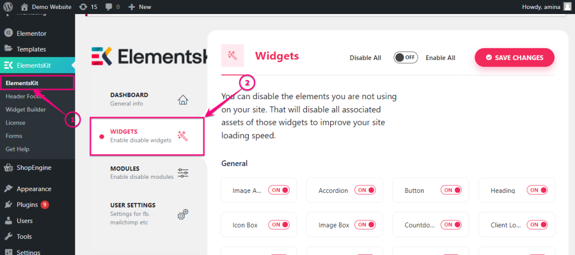Open the New content menu in admin bar
The image size is (575, 255).
pyautogui.click(x=139, y=7)
